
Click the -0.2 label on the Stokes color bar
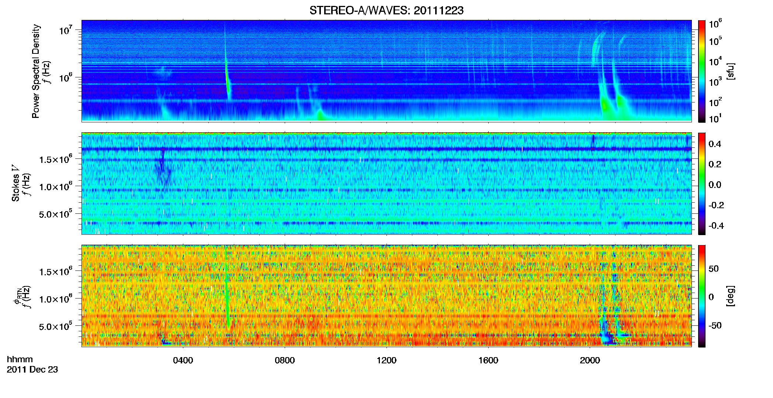pos(716,205)
